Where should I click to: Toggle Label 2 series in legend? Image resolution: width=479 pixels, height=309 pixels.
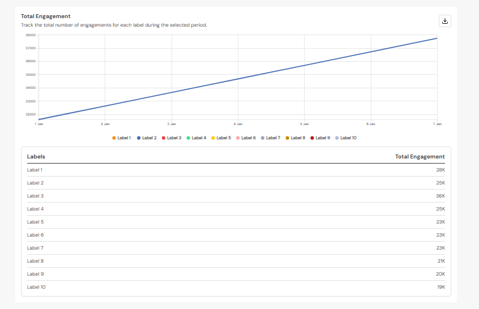coord(147,138)
